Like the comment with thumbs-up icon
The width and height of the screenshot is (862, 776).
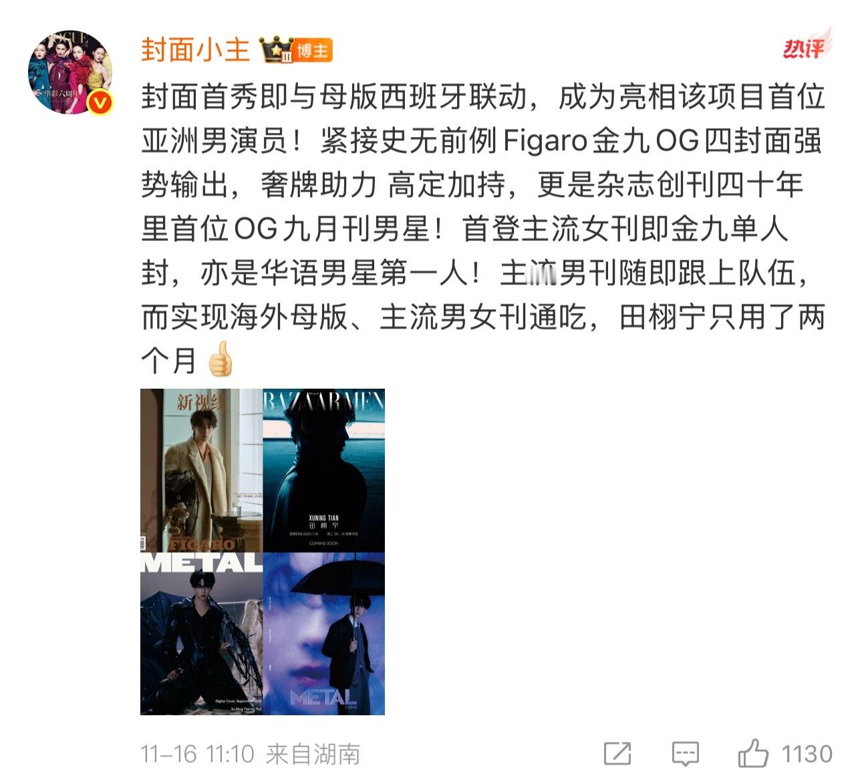pyautogui.click(x=754, y=753)
